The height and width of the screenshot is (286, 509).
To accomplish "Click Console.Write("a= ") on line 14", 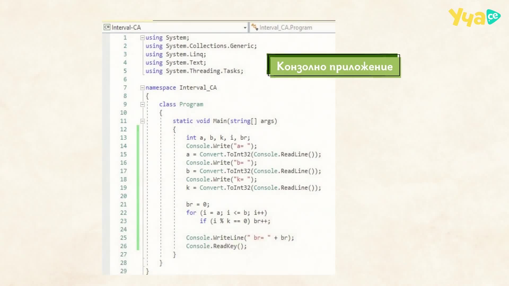I will [x=221, y=146].
